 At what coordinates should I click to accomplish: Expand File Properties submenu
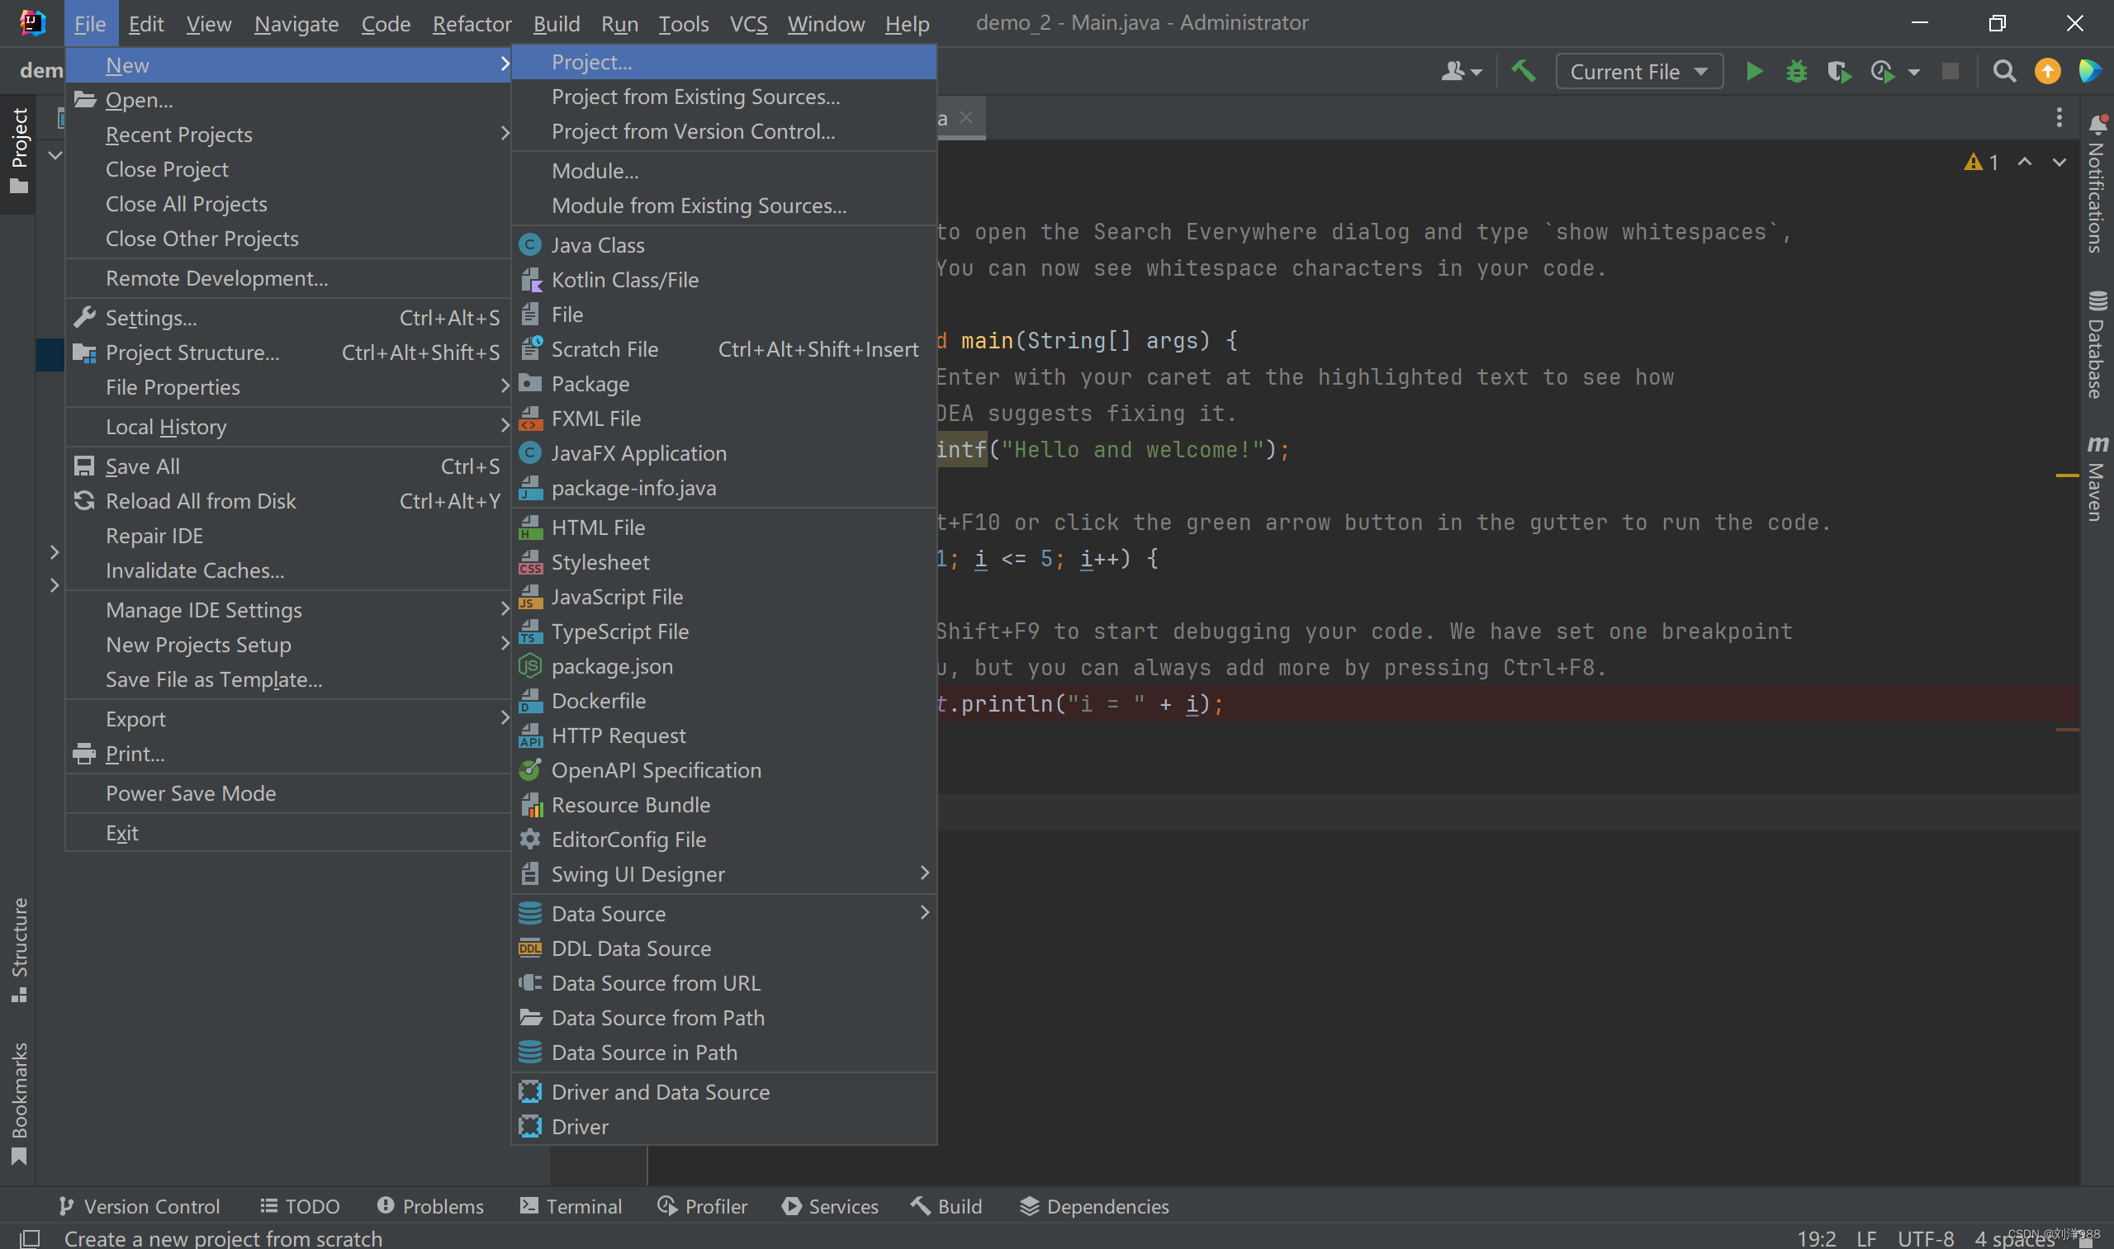[289, 387]
